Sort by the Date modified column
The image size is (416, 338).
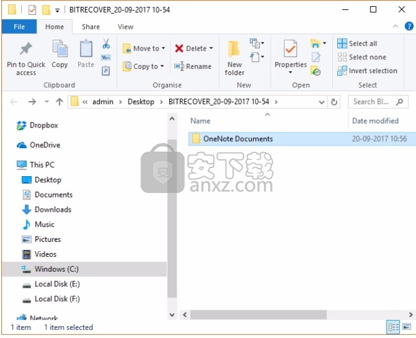click(375, 121)
